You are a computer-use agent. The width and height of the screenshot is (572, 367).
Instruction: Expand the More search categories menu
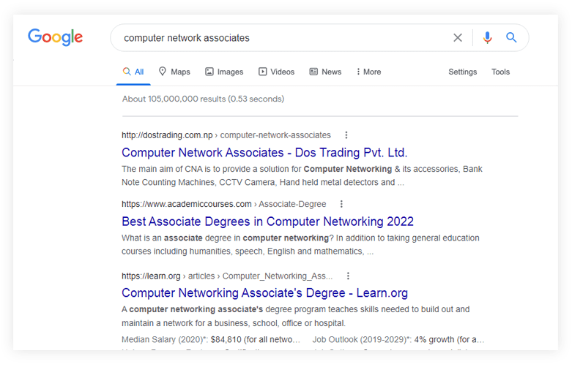(x=368, y=72)
